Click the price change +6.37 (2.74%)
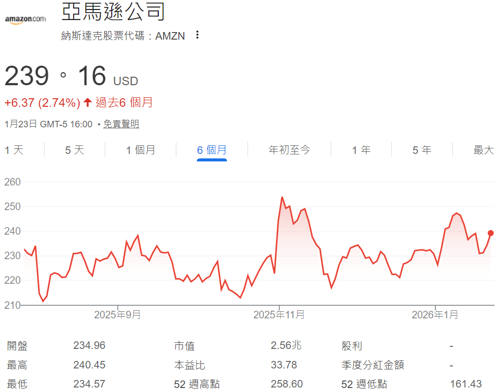The image size is (498, 391). pyautogui.click(x=42, y=102)
